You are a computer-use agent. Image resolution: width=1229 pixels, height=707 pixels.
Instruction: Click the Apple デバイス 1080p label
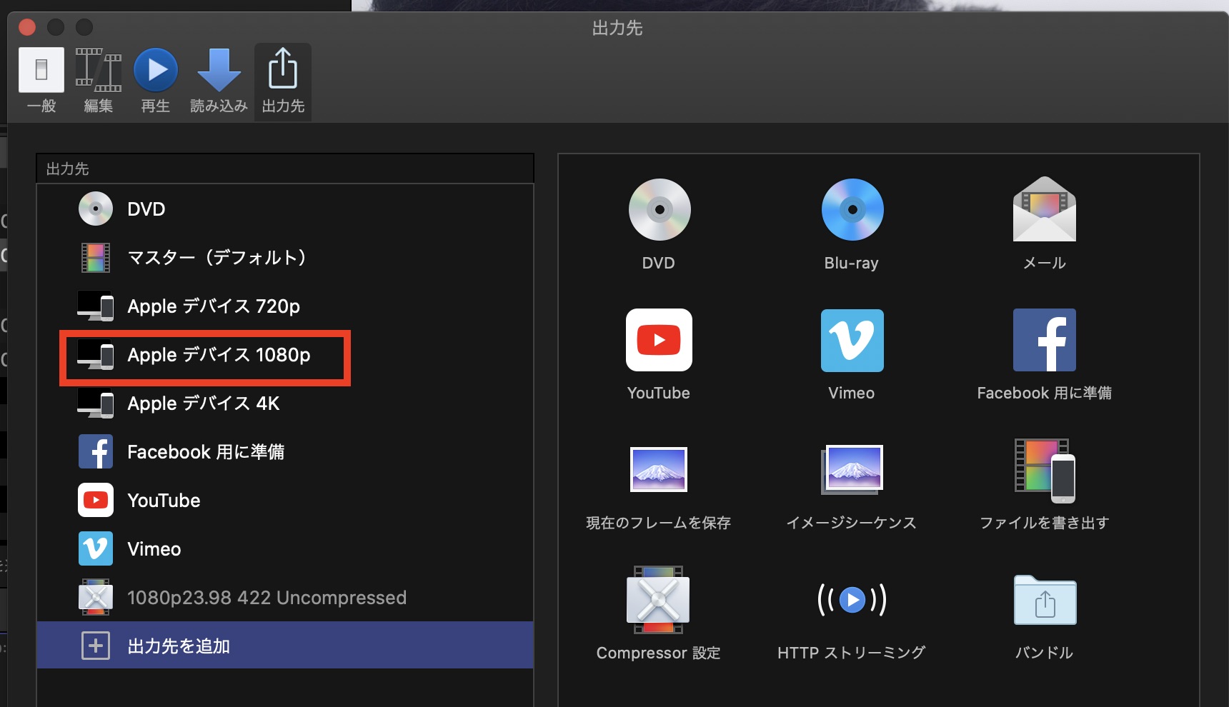pos(219,355)
